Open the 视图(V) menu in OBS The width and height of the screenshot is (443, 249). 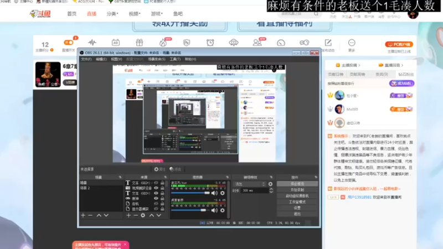click(x=116, y=59)
